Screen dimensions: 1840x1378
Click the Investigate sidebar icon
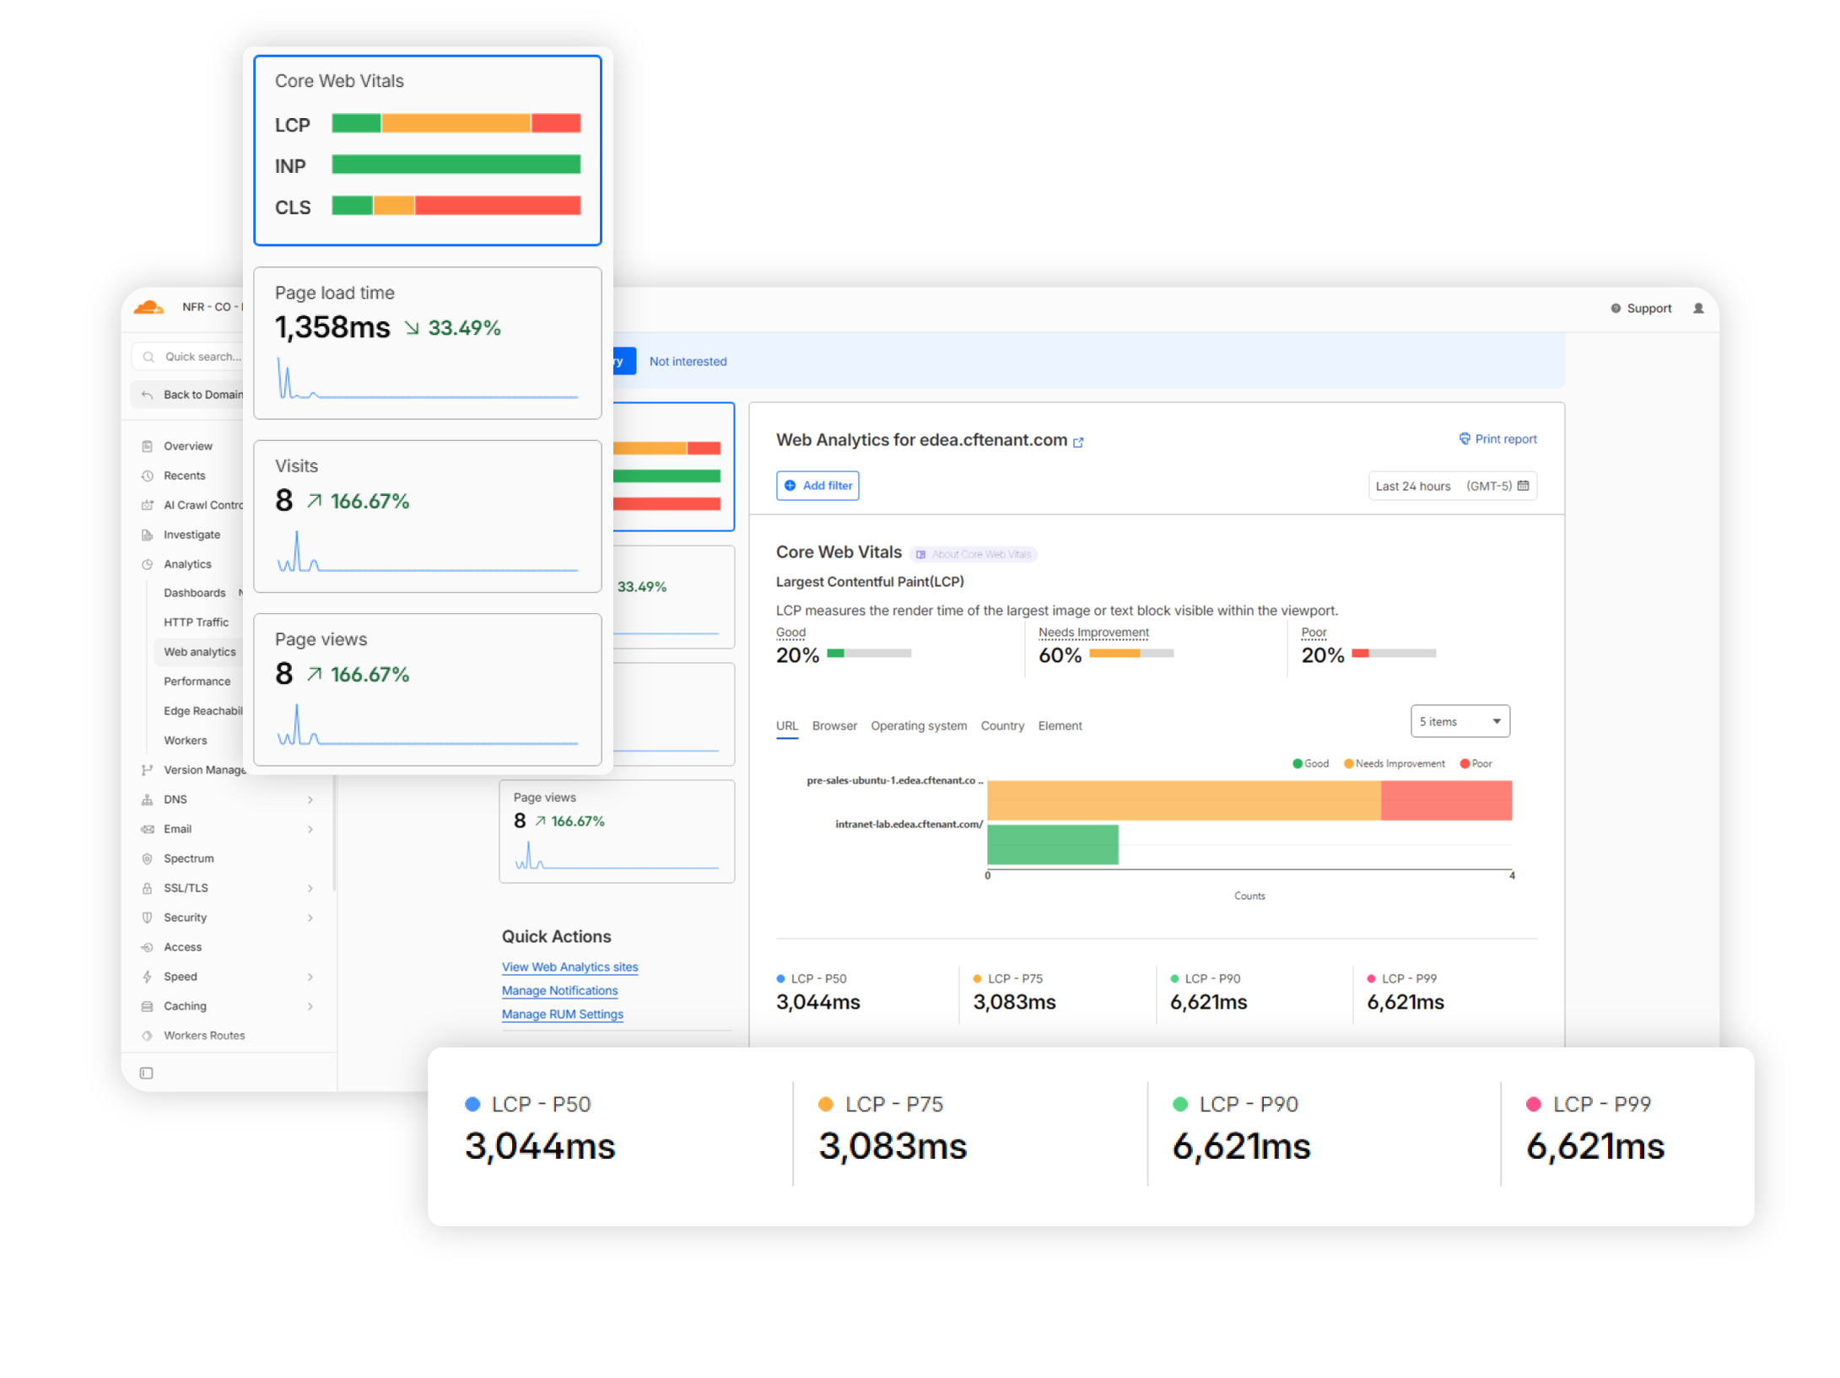(147, 535)
